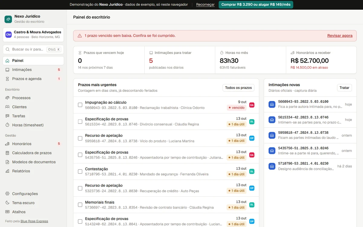Click envelope icon for intimação 5615334-42.2023.8.13.0746
This screenshot has height=227, width=363.
272,120
